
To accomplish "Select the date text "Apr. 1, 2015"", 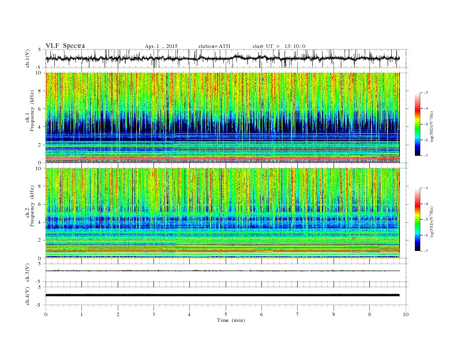I will [161, 46].
